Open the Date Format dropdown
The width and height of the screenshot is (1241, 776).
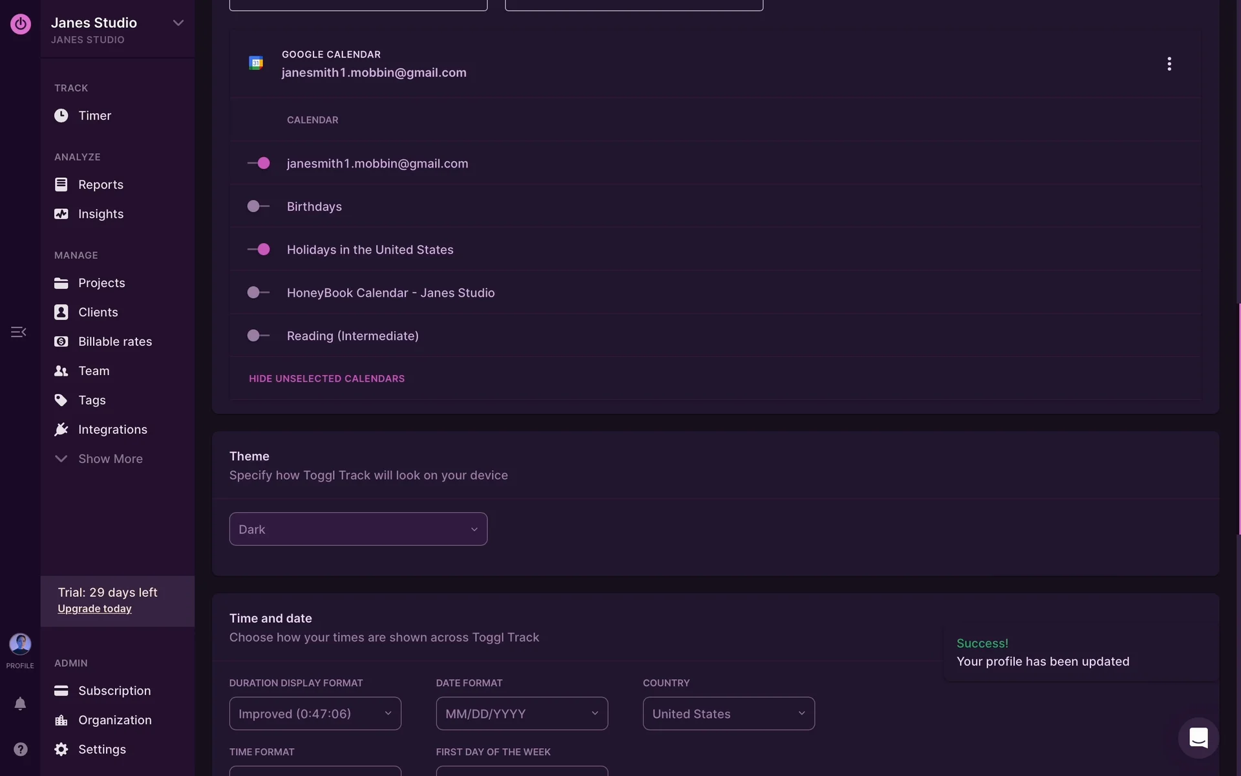[x=522, y=713]
